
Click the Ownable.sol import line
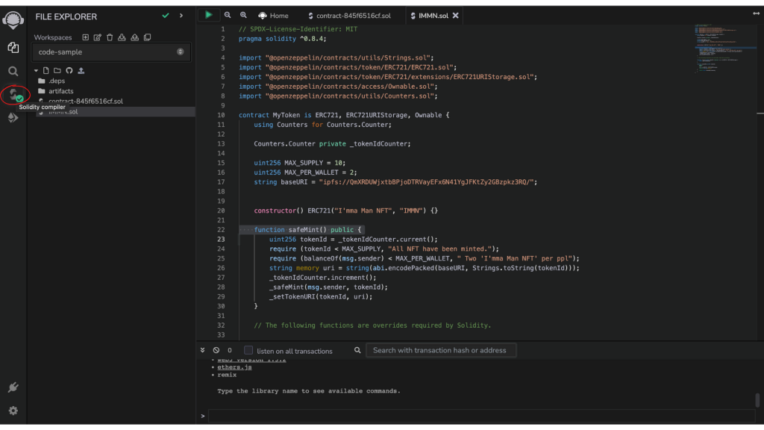click(338, 87)
